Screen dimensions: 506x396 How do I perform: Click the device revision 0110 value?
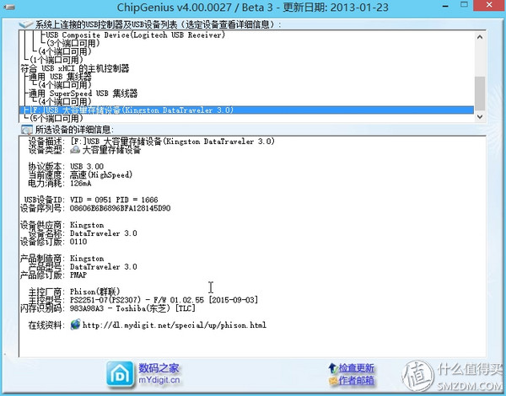click(78, 242)
